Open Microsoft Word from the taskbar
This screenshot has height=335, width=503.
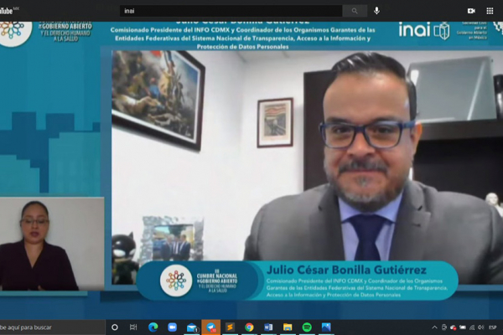click(268, 327)
